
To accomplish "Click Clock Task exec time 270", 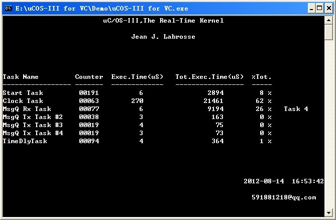I will pos(137,101).
